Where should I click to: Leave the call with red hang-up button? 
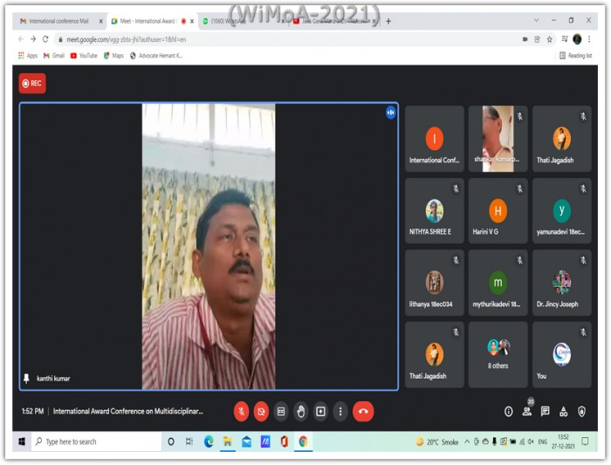coord(363,411)
